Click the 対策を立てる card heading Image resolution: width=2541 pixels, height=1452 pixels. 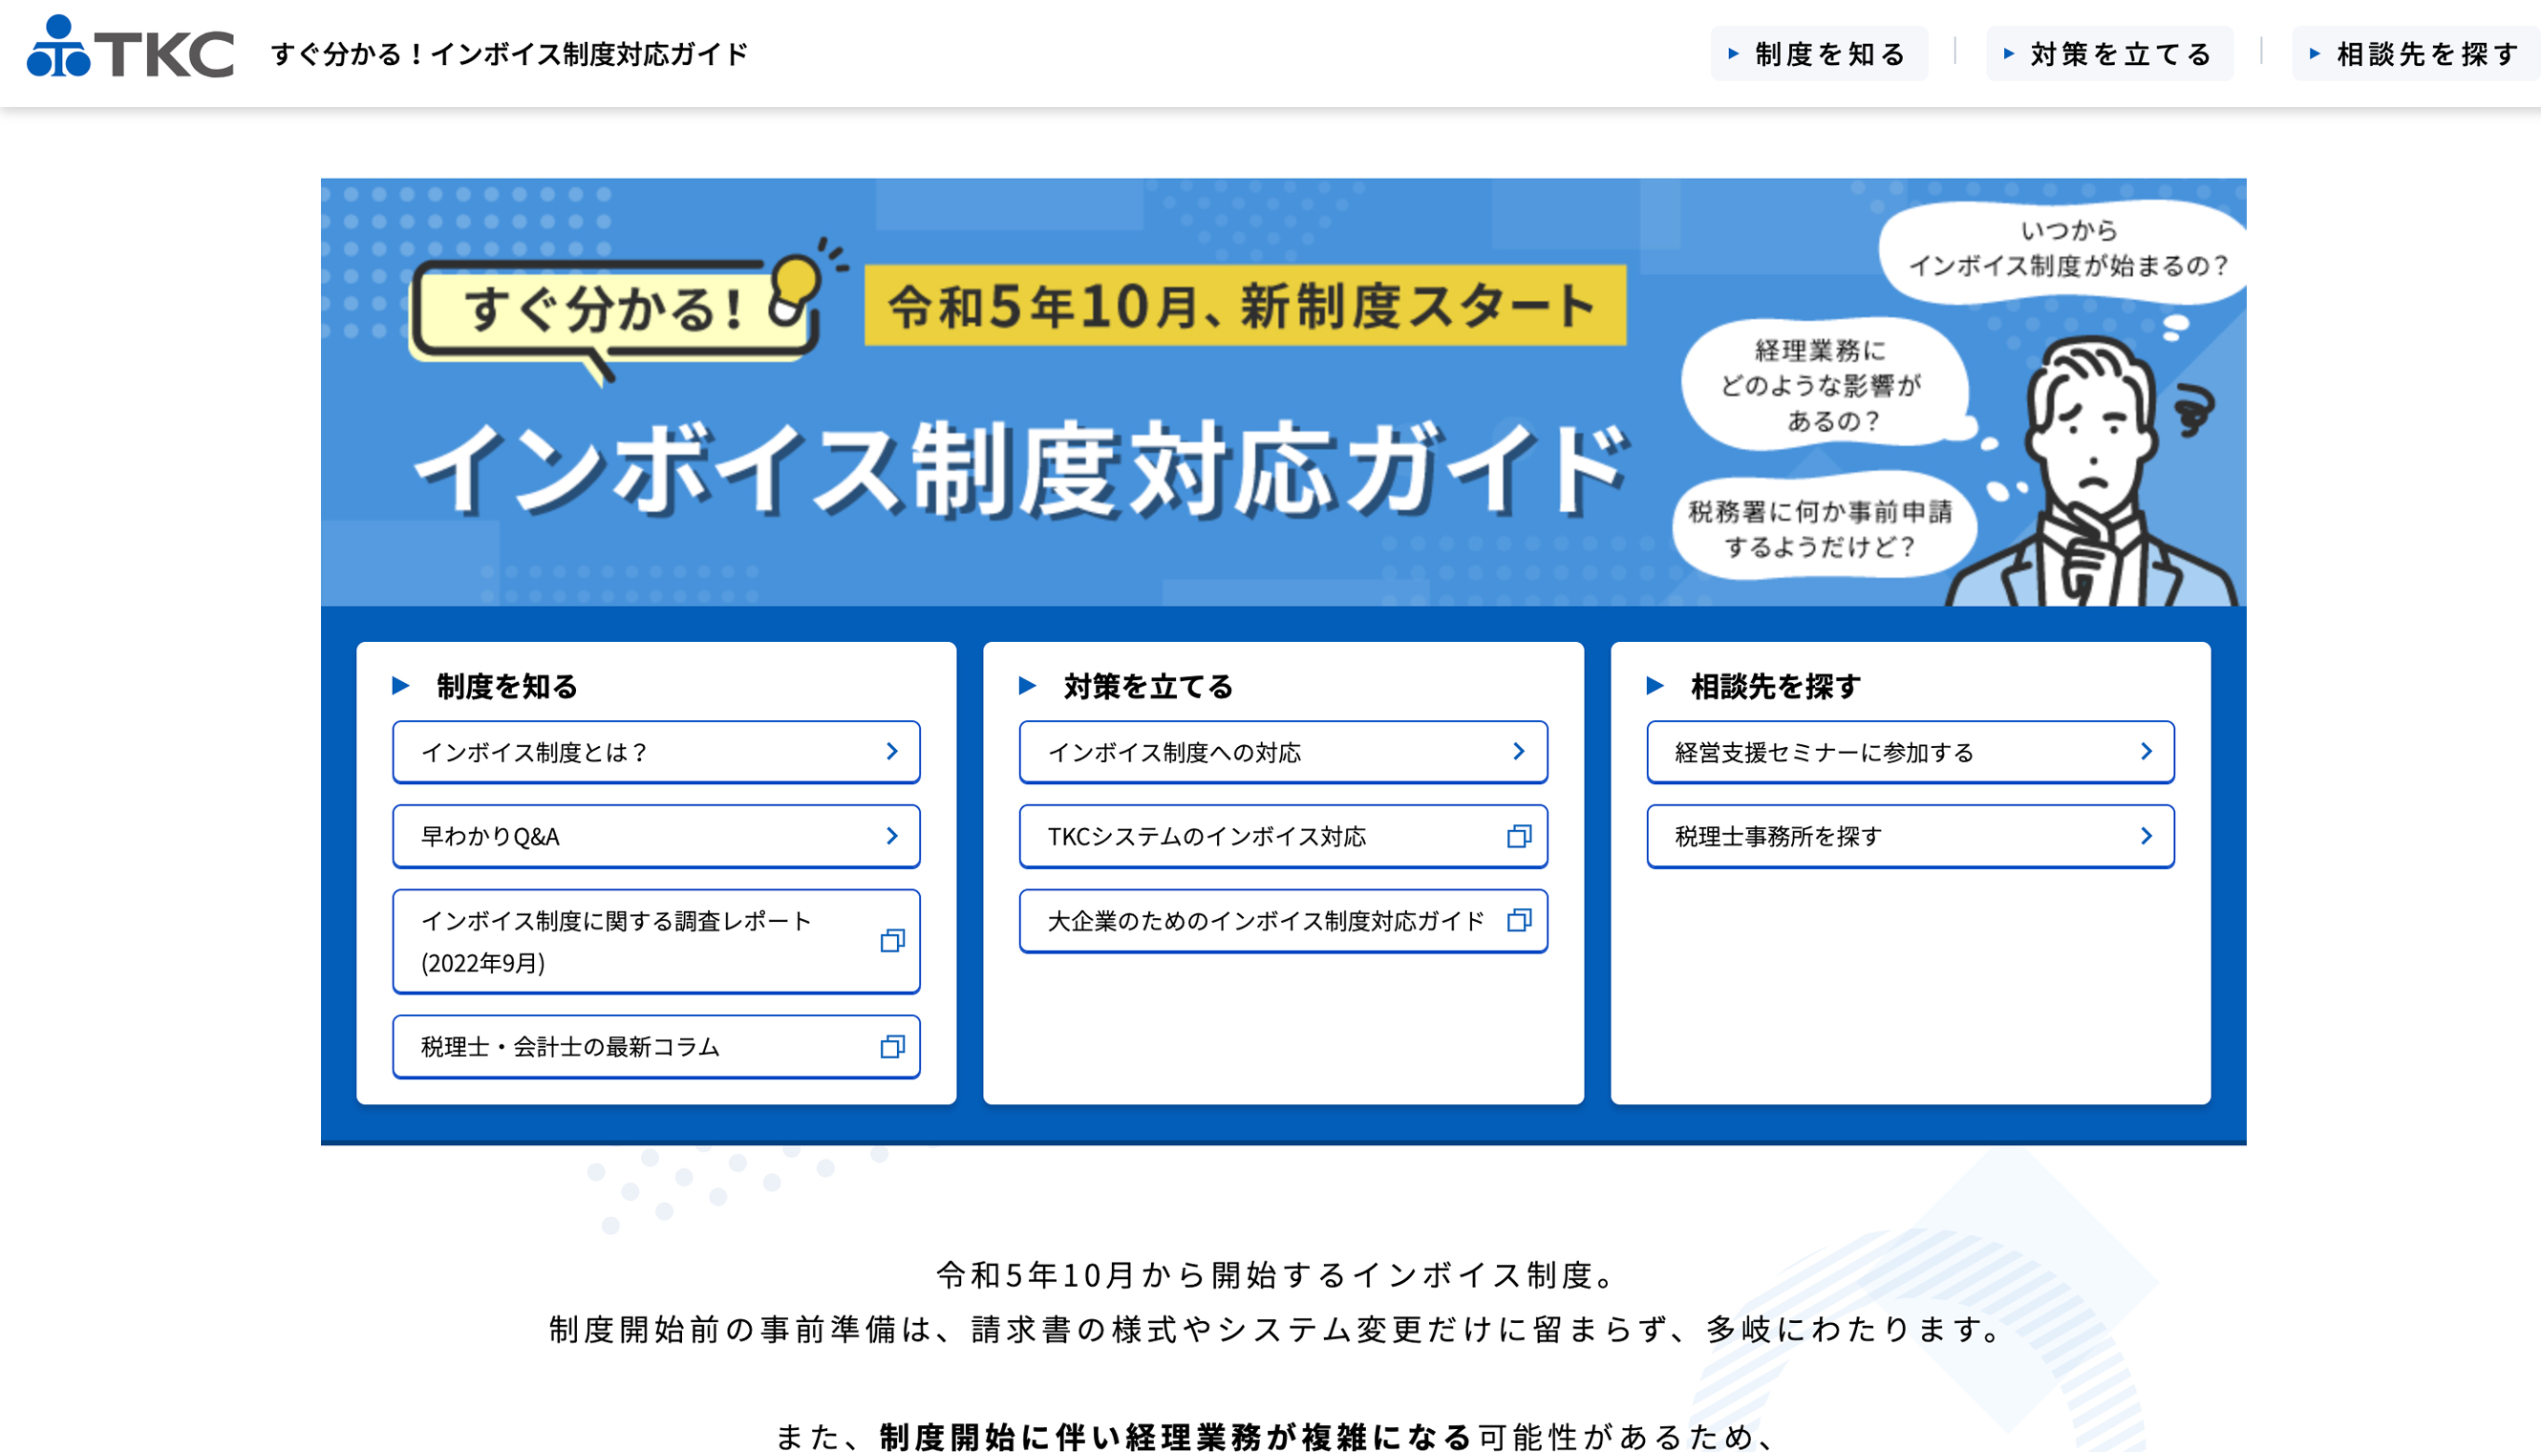1148,686
